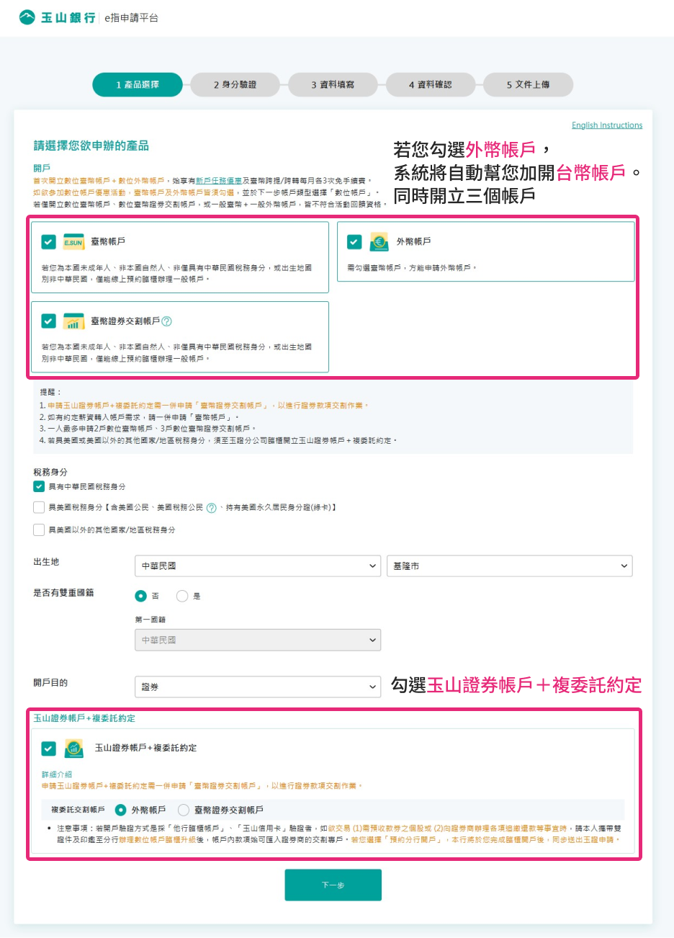Click the chart icon of 臺幣證券交割帳戶 card

[x=73, y=321]
